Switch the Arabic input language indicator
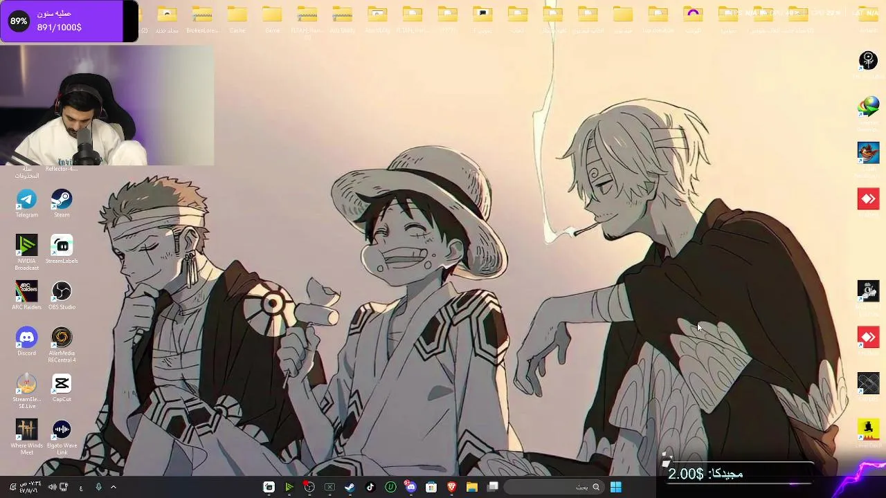Viewport: 886px width, 498px height. [81, 487]
